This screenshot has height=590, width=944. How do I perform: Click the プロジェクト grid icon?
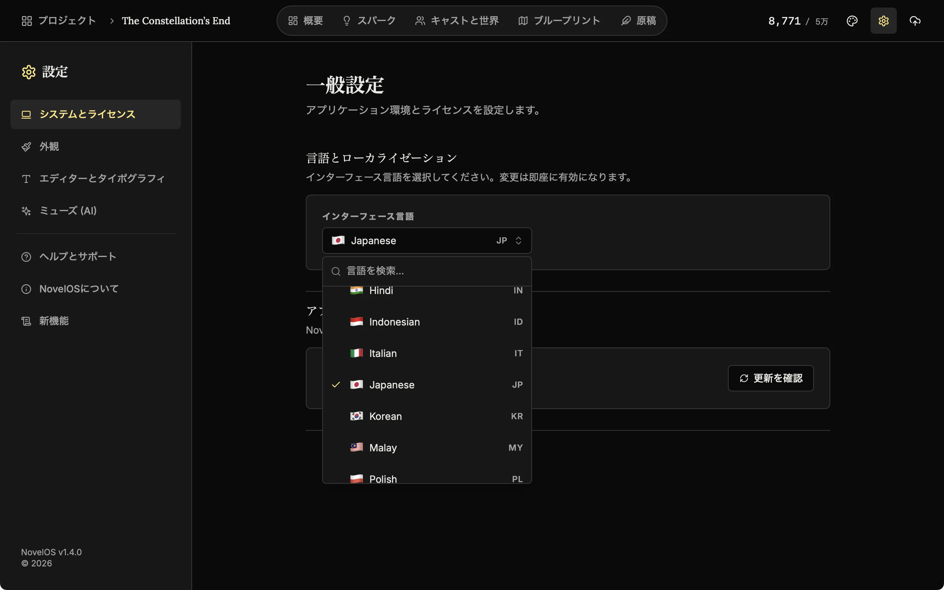[x=27, y=21]
